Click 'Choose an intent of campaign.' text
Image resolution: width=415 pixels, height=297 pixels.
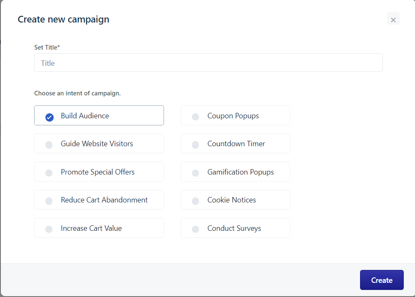pos(77,93)
